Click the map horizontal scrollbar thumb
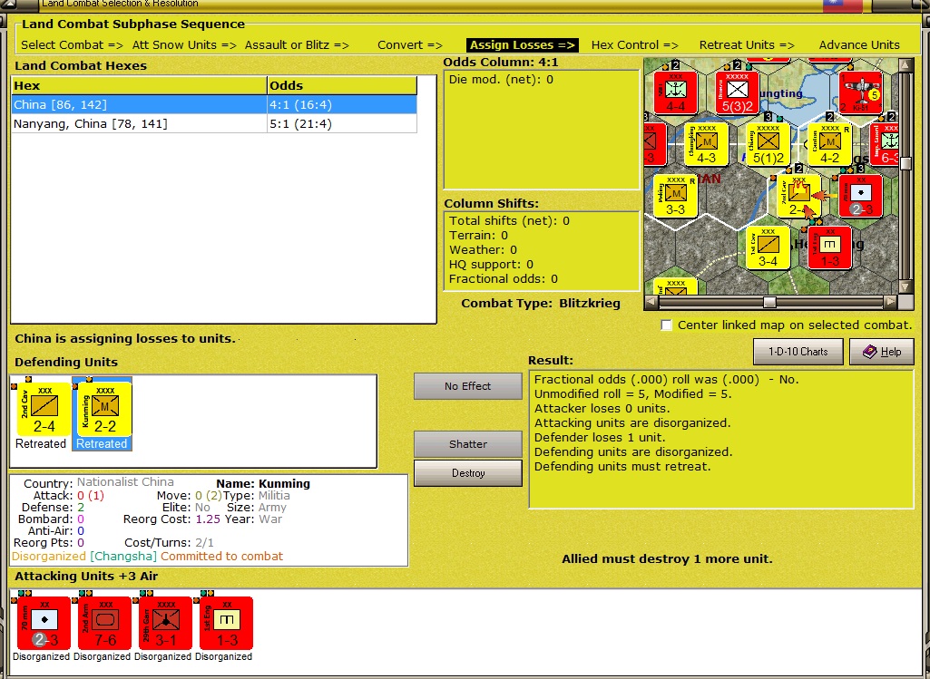The image size is (930, 679). [x=769, y=302]
